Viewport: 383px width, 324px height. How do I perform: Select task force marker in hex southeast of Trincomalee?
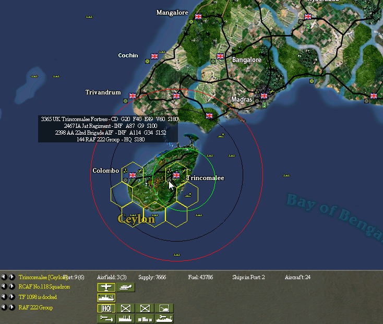pos(188,195)
